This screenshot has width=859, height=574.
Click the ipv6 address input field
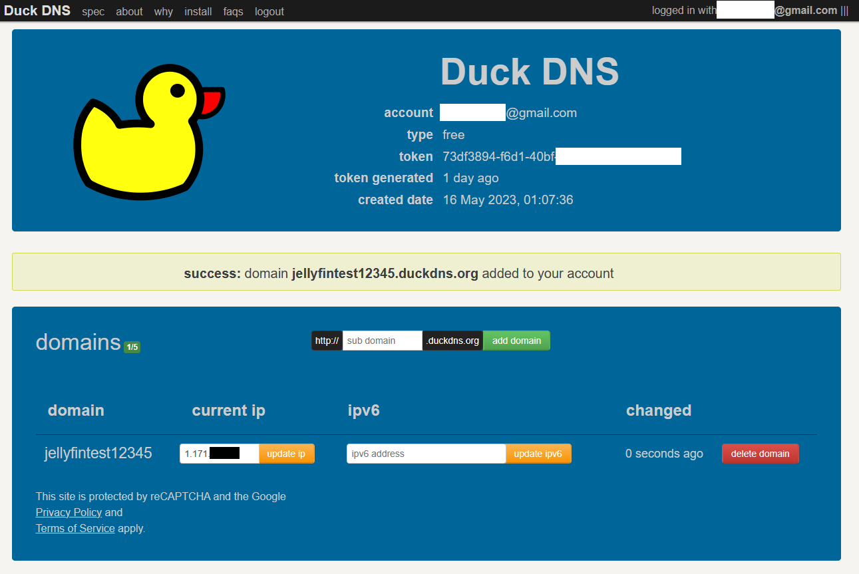coord(426,453)
